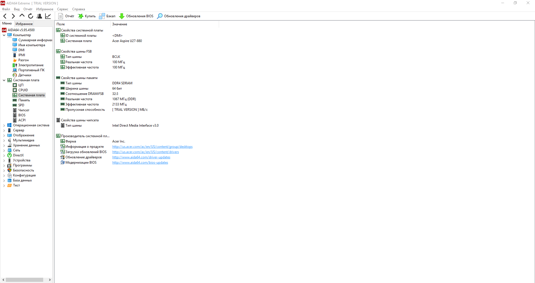Viewport: 535px width, 283px height.
Task: Open the Отчёт menu in the menu bar
Action: tap(28, 9)
